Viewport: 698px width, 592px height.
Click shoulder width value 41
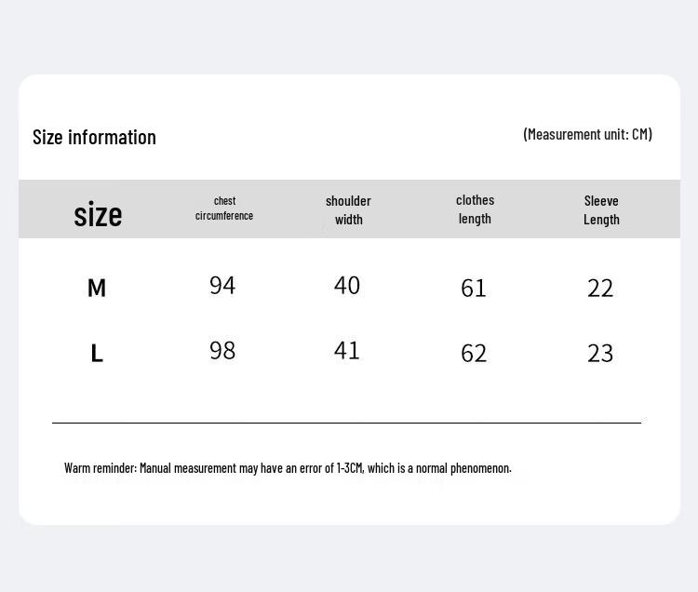[347, 351]
